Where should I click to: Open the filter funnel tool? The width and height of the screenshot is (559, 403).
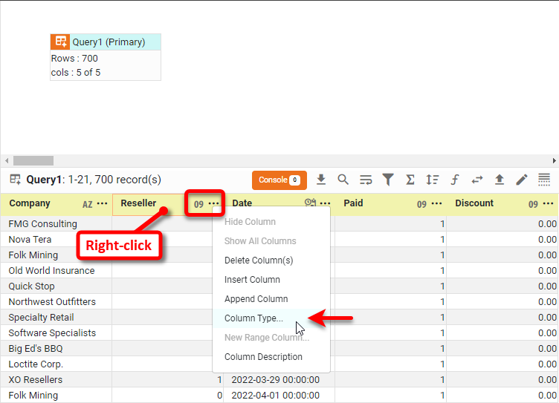[388, 180]
